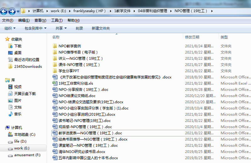Open the 工具(T) menu
This screenshot has height=163, width=251.
click(57, 20)
